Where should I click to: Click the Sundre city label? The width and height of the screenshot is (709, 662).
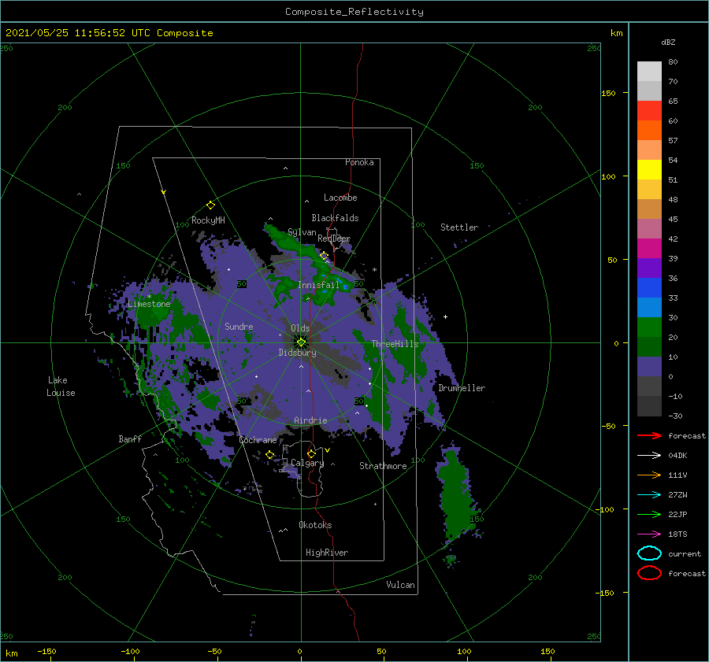pyautogui.click(x=239, y=326)
